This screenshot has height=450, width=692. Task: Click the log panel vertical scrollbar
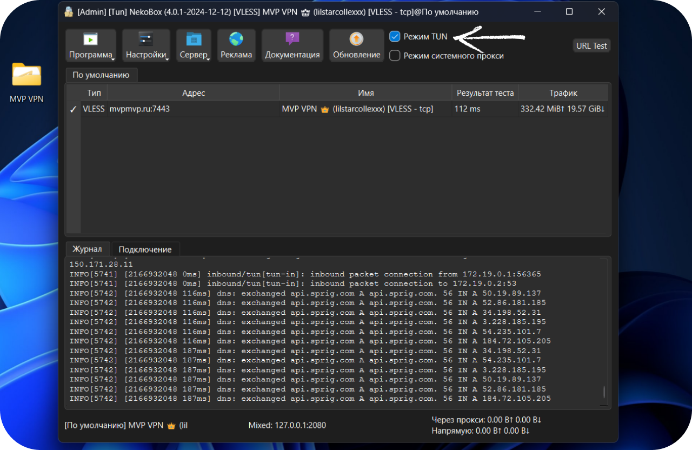(604, 393)
